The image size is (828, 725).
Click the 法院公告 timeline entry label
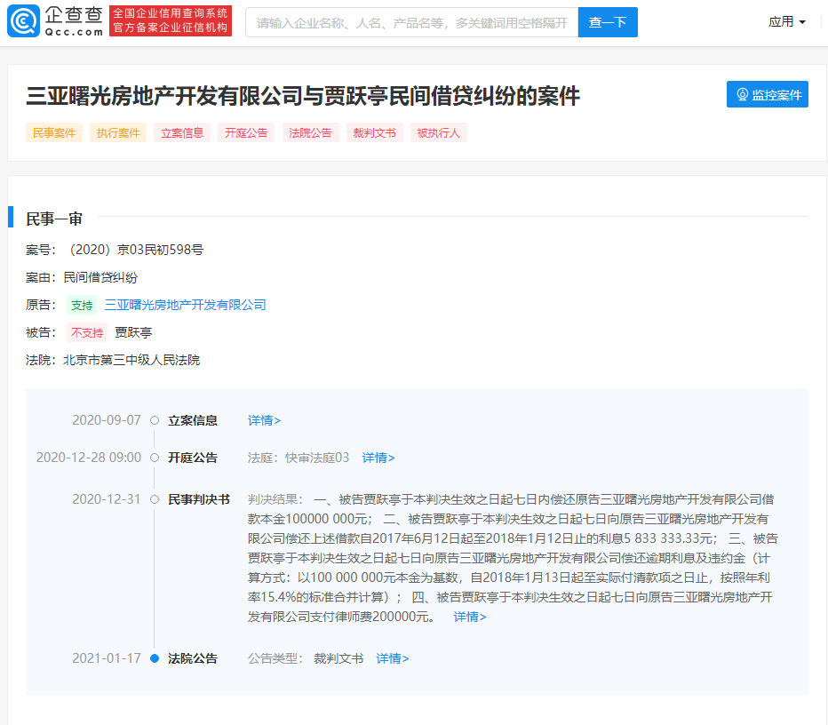point(193,658)
